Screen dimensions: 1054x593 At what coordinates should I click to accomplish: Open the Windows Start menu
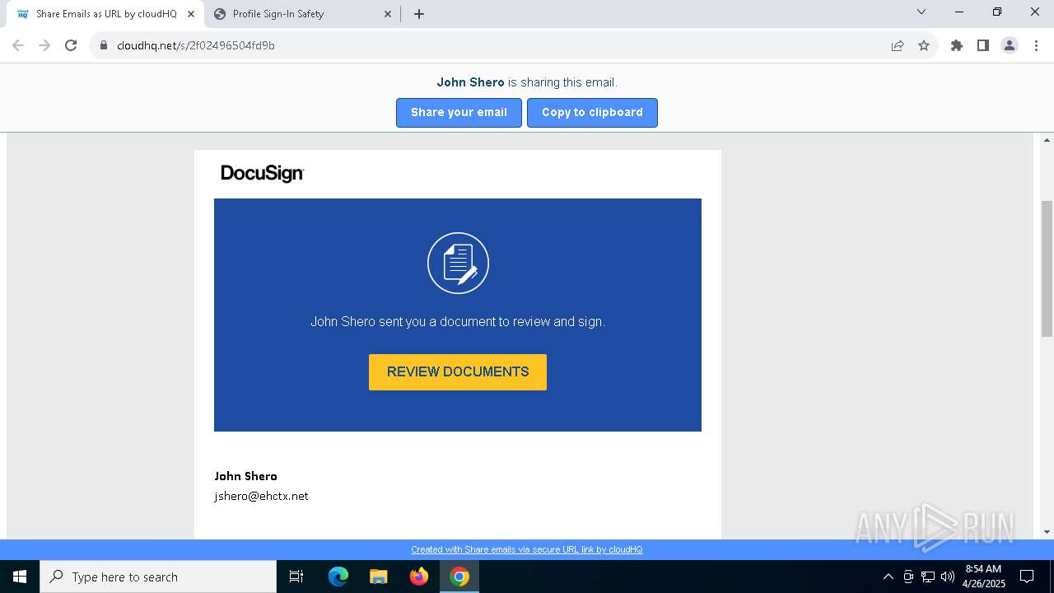tap(20, 577)
